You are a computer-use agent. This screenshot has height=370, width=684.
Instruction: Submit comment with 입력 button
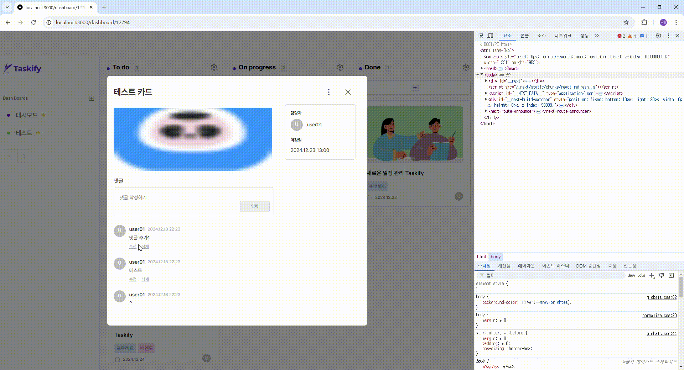pos(255,206)
